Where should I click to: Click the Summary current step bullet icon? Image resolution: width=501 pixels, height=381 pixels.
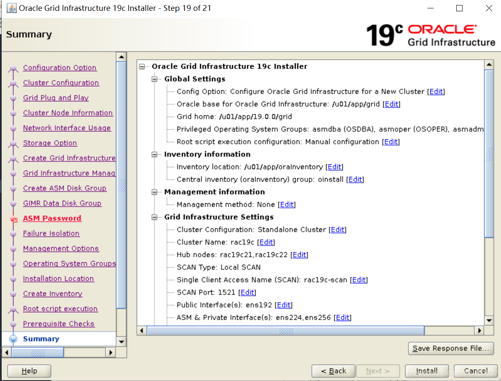coord(13,339)
